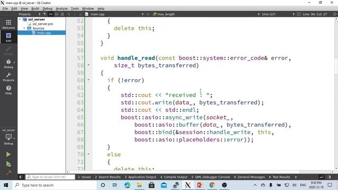The image size is (338, 190).
Task: Show Compile Output pane
Action: pos(174,177)
